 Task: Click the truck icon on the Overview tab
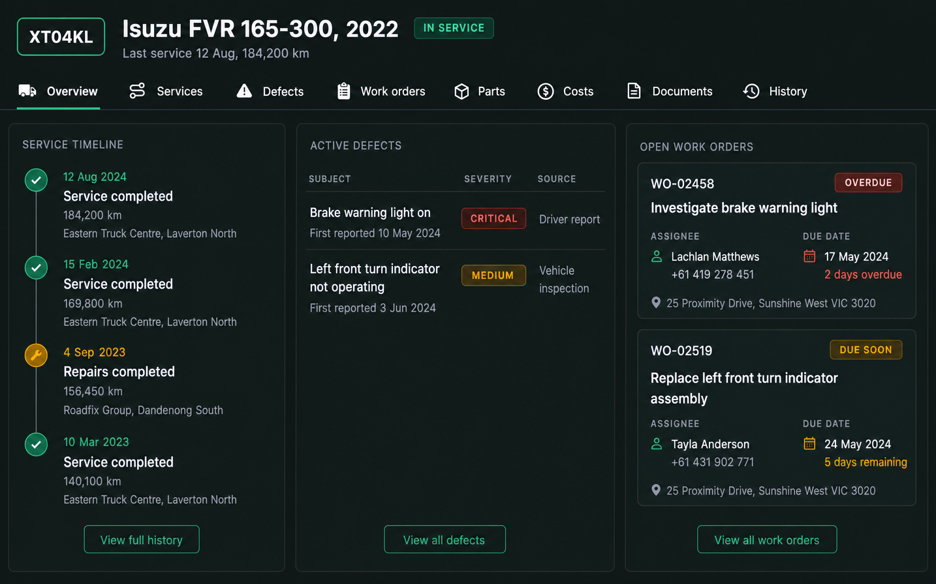tap(27, 91)
